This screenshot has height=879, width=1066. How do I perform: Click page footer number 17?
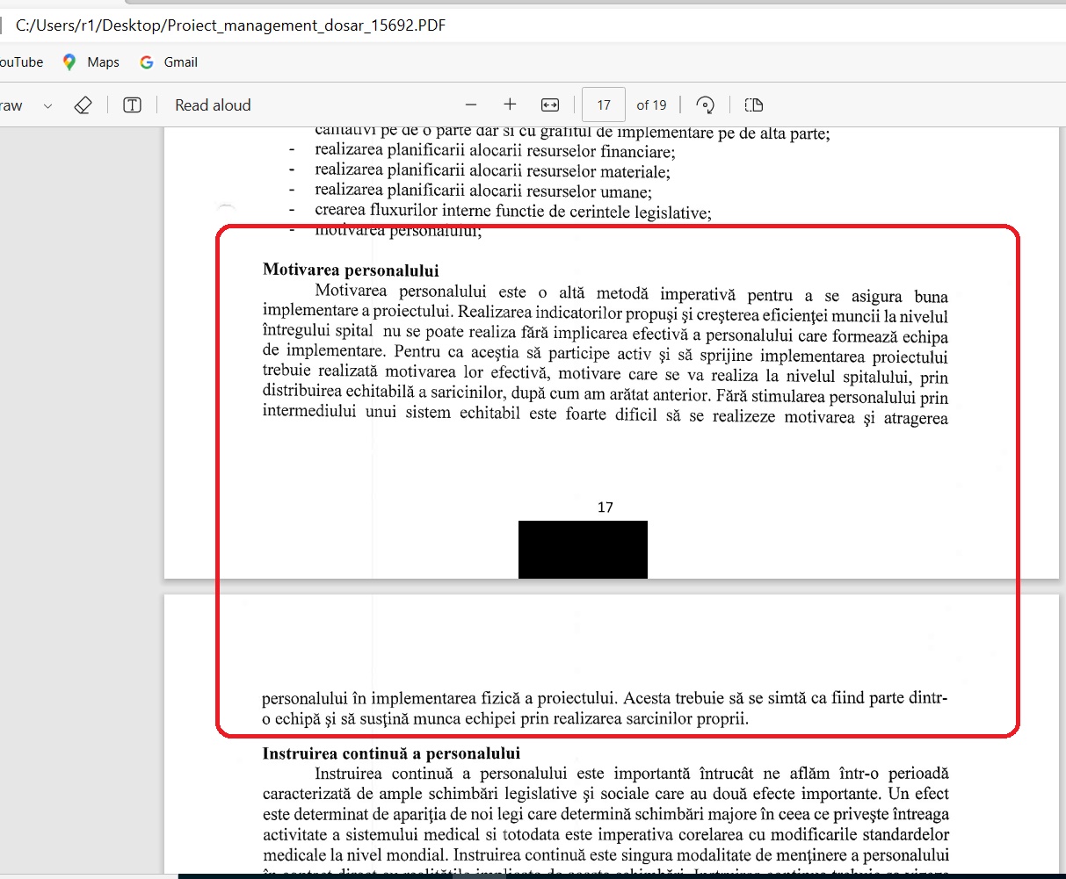605,508
